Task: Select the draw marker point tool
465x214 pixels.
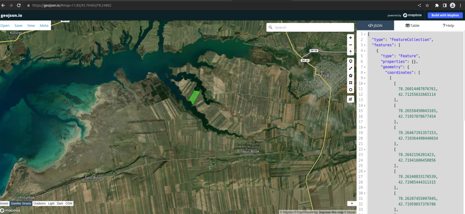Action: pyautogui.click(x=351, y=61)
